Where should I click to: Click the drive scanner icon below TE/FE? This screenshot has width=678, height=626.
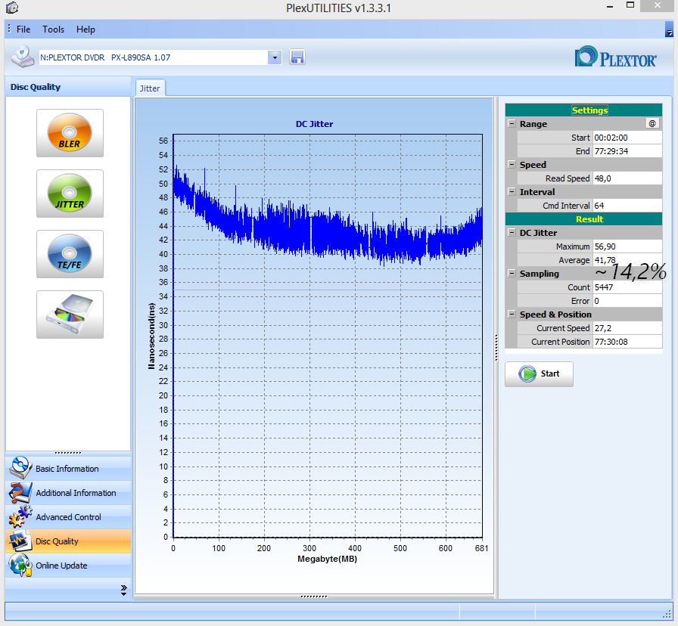[70, 315]
